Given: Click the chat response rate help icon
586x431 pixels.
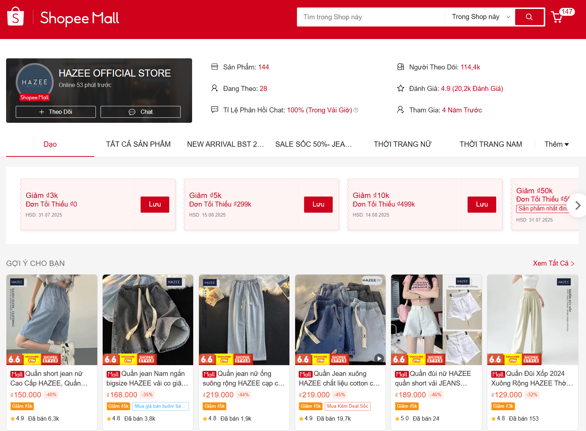Looking at the screenshot, I should click(x=356, y=110).
